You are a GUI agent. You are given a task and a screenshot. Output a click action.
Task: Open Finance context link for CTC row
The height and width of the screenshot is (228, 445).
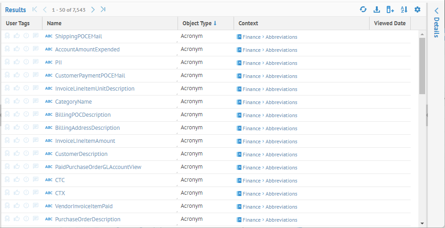tap(251, 181)
